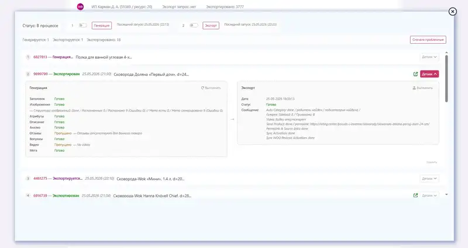Screen dimensions: 468x248
Task: Open exported product link for item 9899799
Action: click(415, 74)
